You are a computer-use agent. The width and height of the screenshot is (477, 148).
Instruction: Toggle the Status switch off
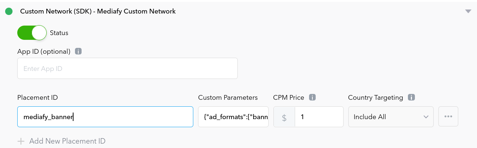point(32,33)
